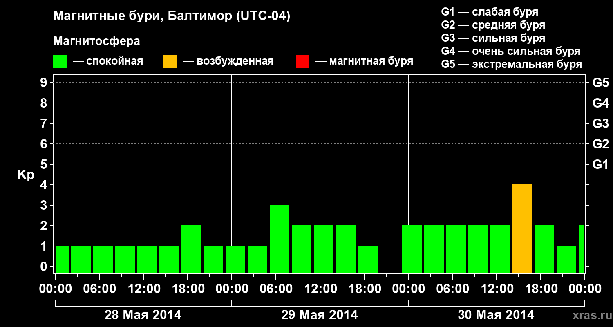Select the green Kp 3 bar on 29 Мая
This screenshot has height=327, width=613.
point(280,239)
